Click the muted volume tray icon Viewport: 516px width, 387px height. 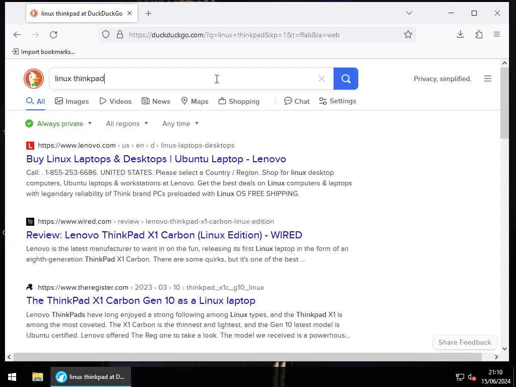[472, 377]
